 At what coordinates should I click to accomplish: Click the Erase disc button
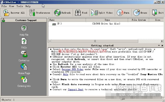click(140, 13)
